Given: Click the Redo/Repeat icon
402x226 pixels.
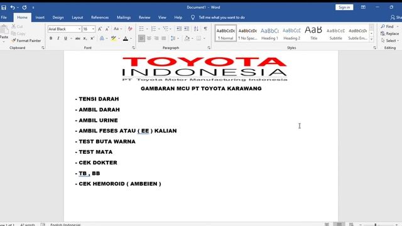Looking at the screenshot, I should 24,8.
